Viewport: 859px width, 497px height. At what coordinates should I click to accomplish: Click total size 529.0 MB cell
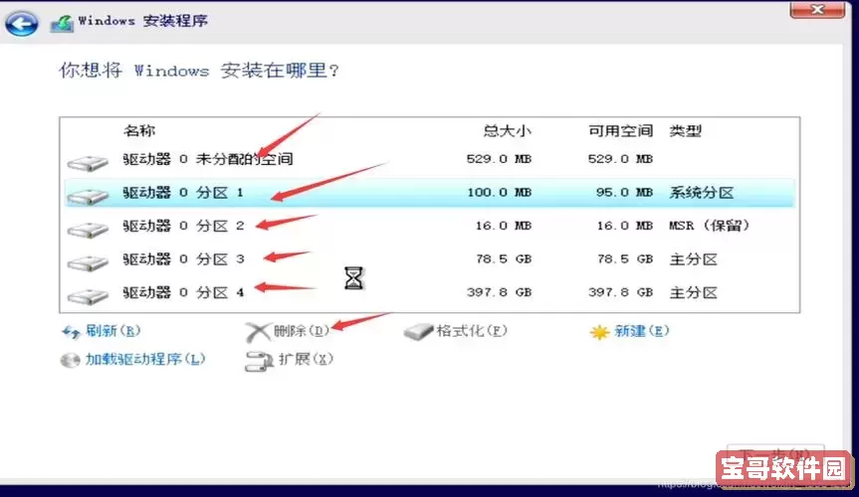coord(499,159)
